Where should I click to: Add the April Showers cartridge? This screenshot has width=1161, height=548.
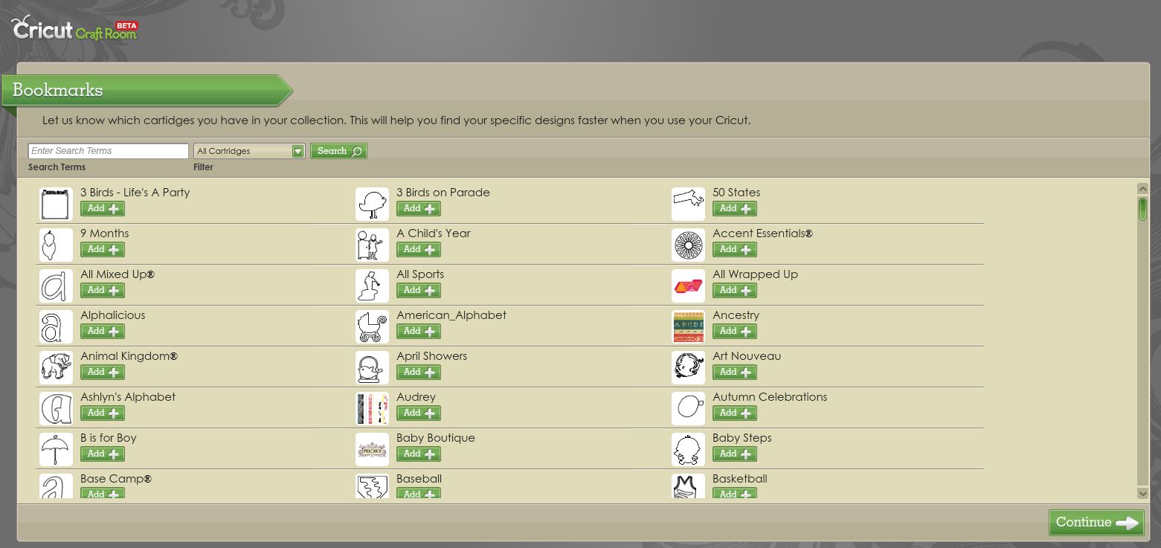[419, 373]
